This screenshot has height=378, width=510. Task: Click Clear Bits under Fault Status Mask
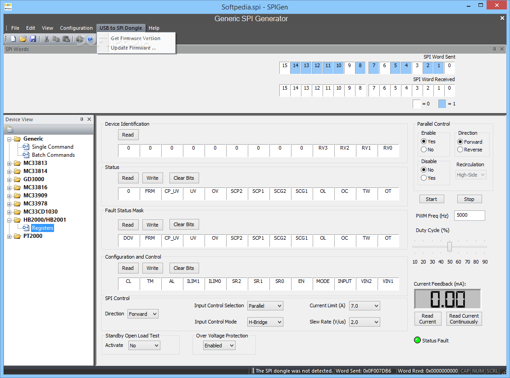pyautogui.click(x=184, y=224)
